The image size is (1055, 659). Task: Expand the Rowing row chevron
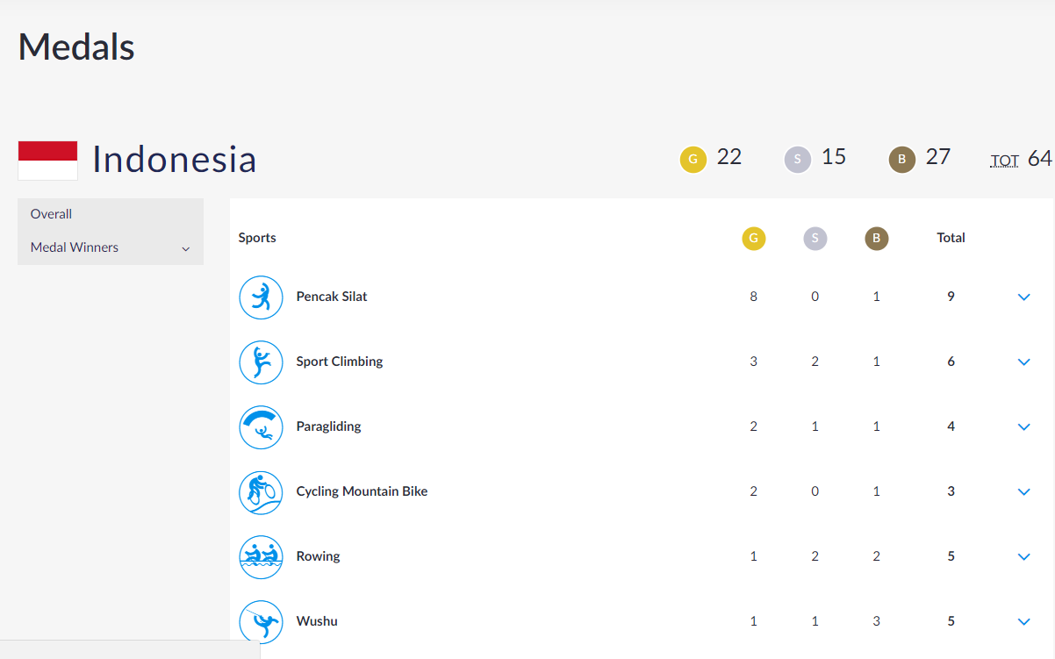(x=1023, y=557)
